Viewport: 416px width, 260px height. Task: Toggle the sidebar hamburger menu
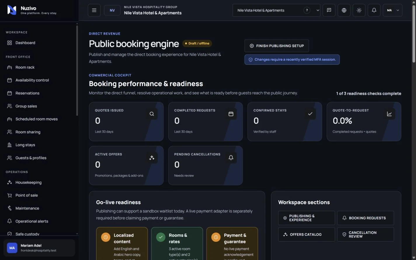click(x=94, y=10)
